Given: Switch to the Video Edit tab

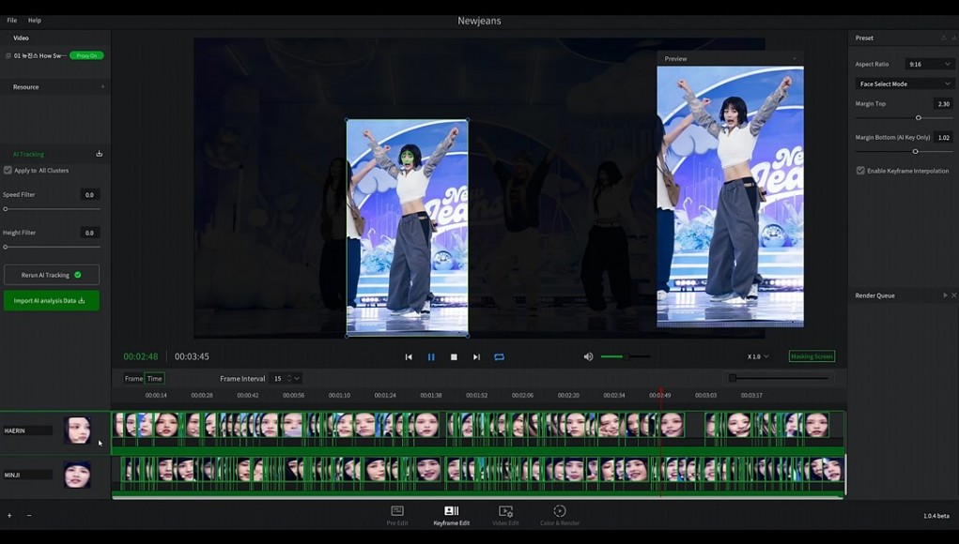Looking at the screenshot, I should pos(505,515).
